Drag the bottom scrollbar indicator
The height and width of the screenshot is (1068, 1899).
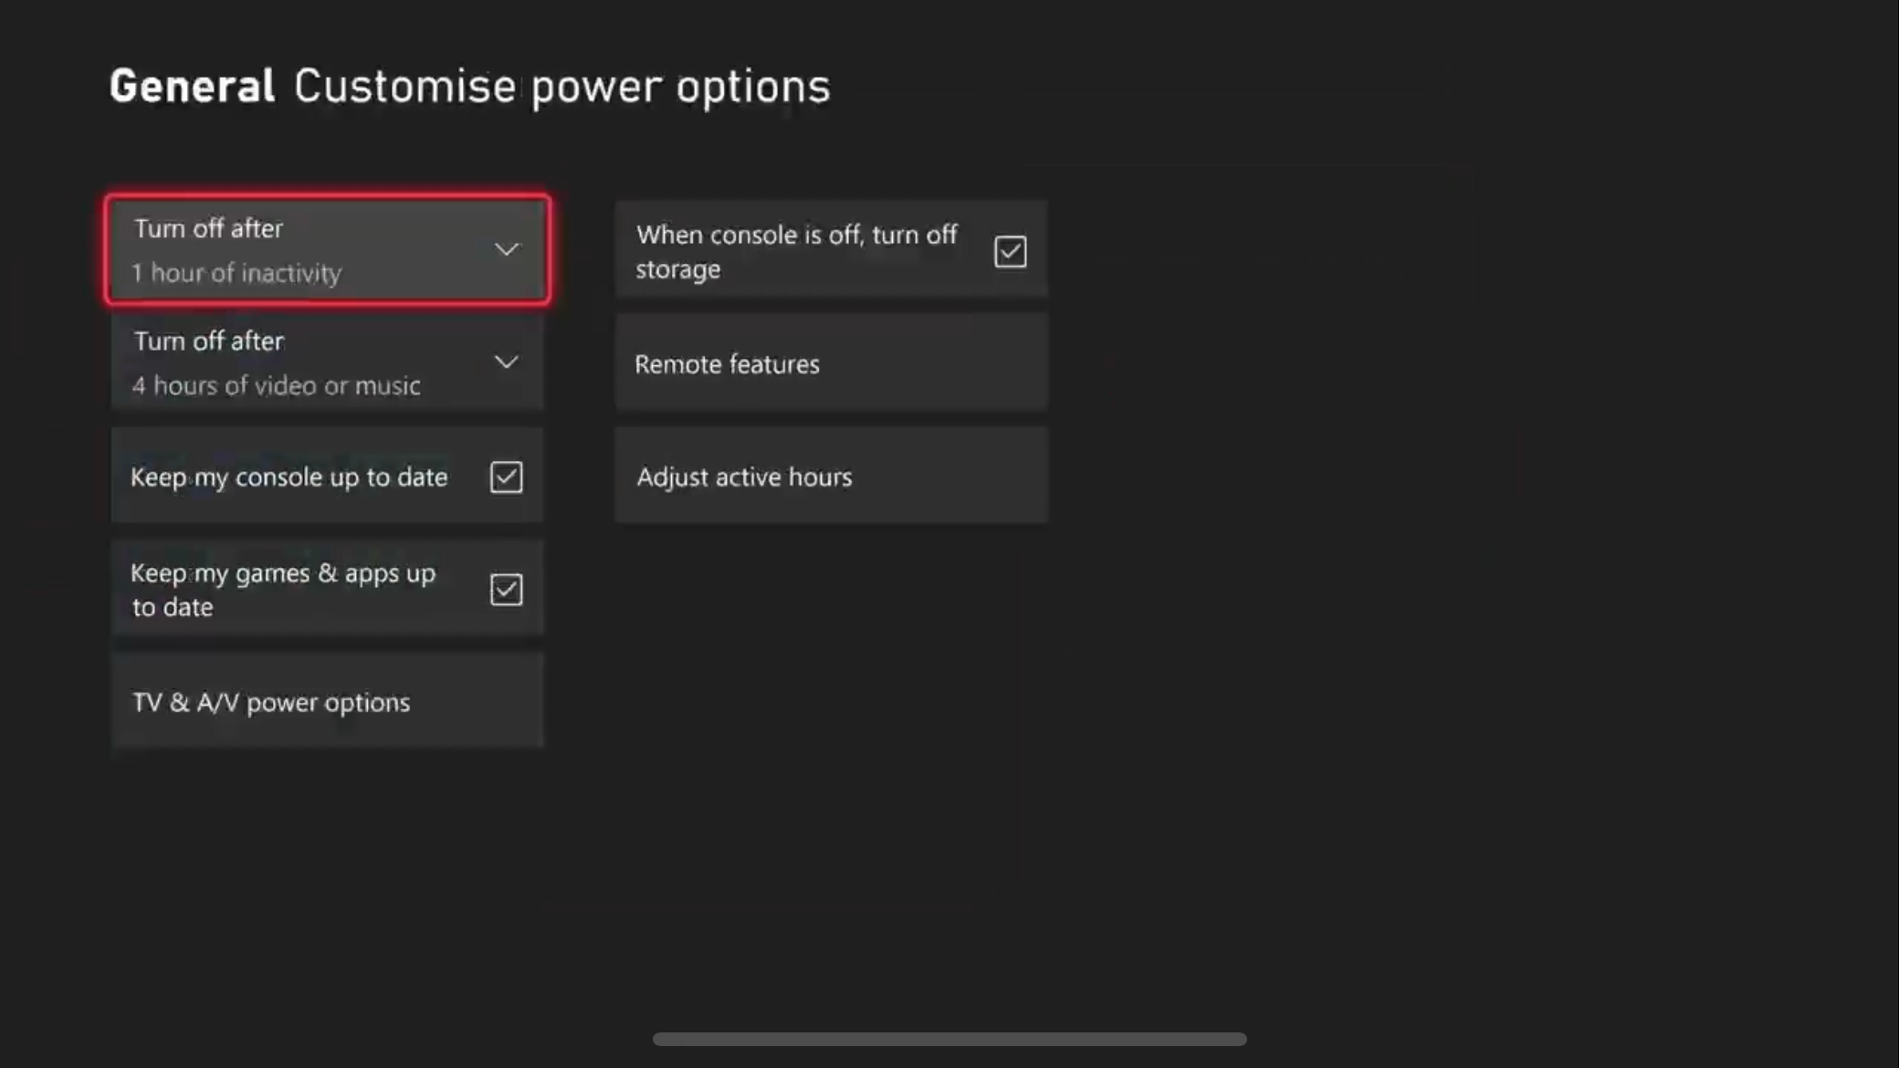949,1037
